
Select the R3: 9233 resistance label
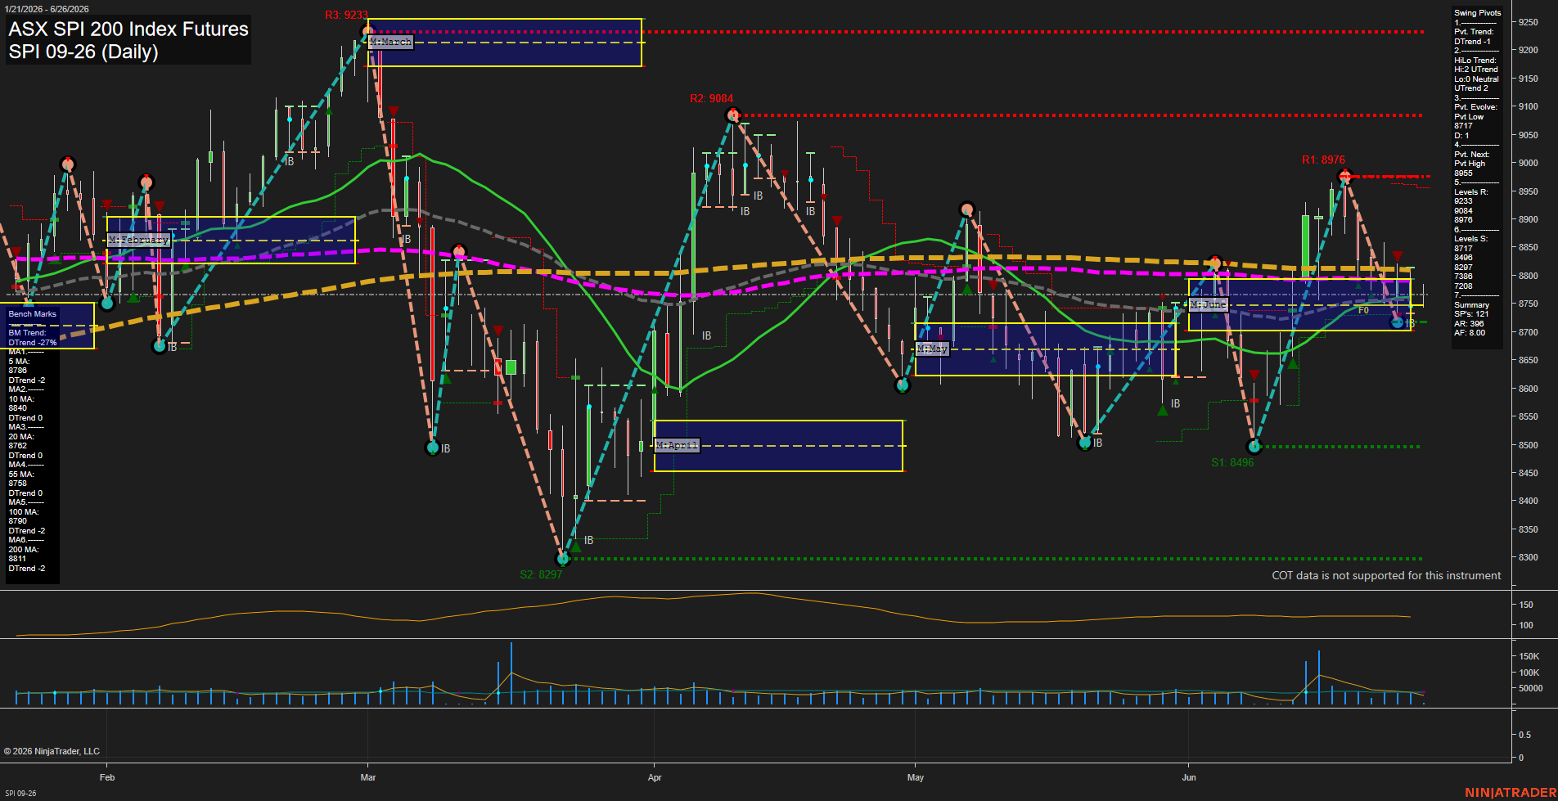click(x=346, y=15)
